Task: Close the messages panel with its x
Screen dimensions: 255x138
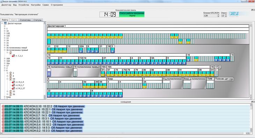Action: point(254,102)
